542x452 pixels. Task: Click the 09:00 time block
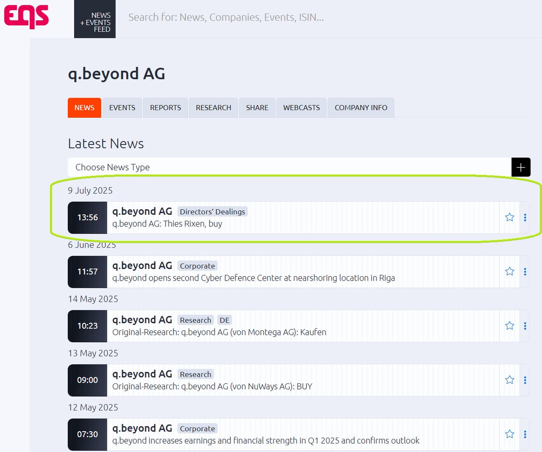pos(87,380)
